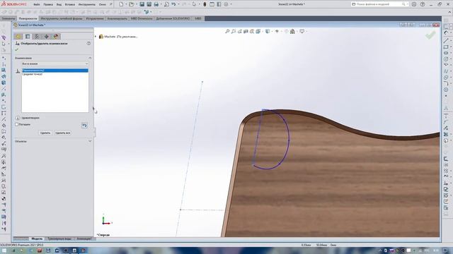Open the Все в эскизе filter dropdown
Screen dimensions: 453x254
(55, 64)
